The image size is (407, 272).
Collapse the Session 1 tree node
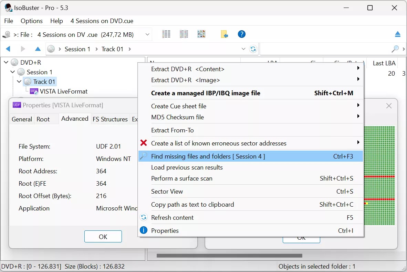click(x=12, y=72)
